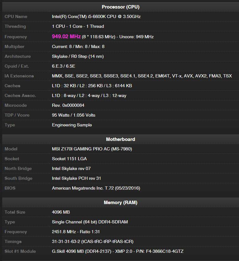Click the memory Timings value 31-31-31-63-2
The height and width of the screenshot is (261, 239).
tap(93, 241)
